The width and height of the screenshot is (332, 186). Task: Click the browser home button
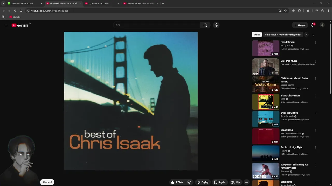[x=21, y=11]
